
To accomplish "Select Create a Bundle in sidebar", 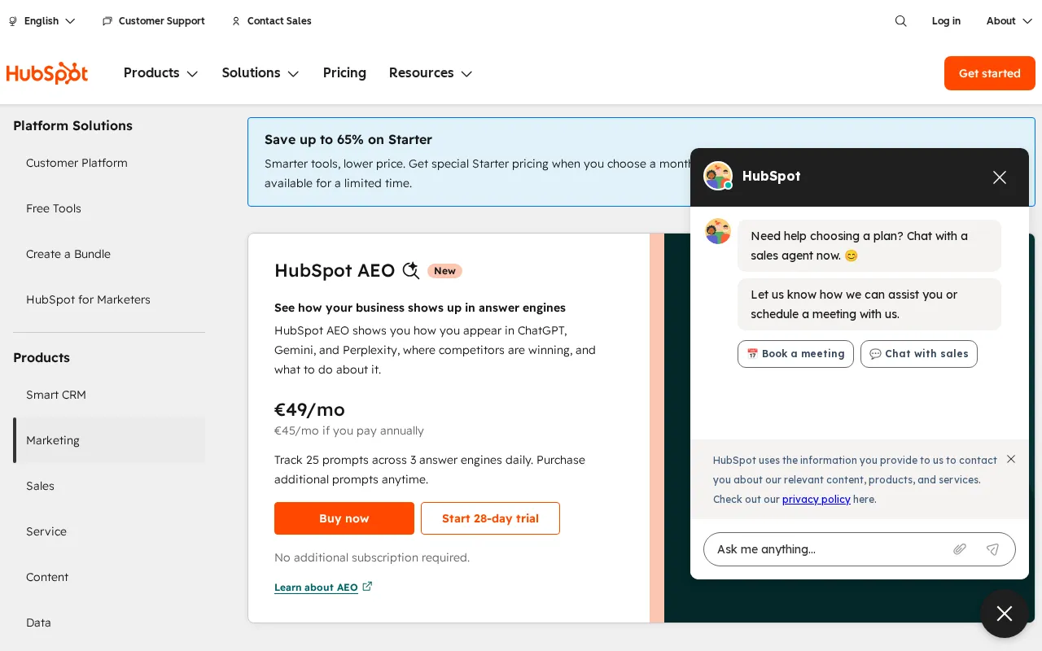I will (109, 254).
